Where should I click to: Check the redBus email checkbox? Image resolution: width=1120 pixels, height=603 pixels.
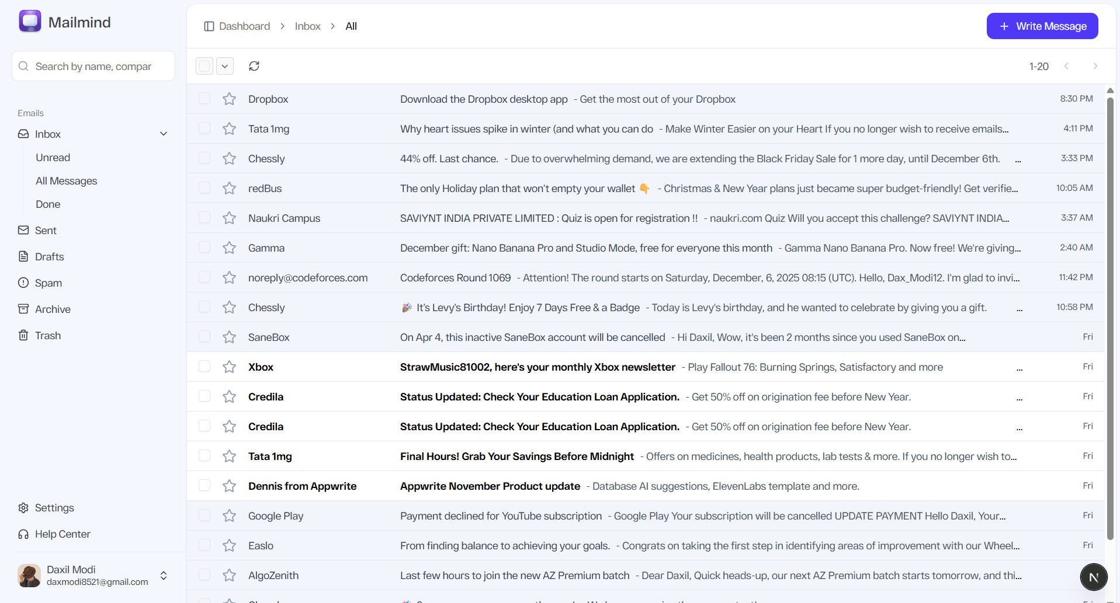204,188
